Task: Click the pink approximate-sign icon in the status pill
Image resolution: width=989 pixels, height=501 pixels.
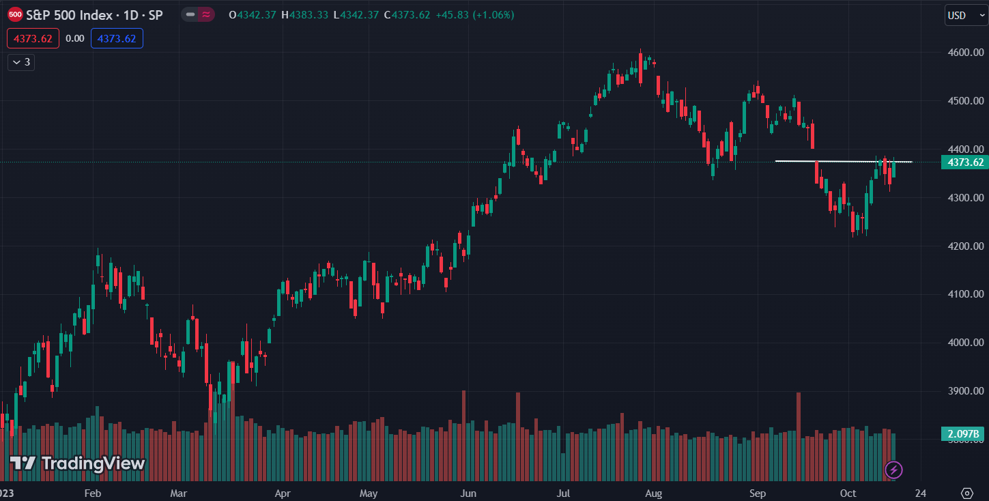Action: point(205,14)
